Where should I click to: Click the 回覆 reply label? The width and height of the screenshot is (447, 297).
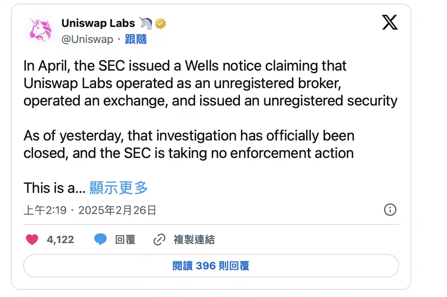tap(125, 240)
